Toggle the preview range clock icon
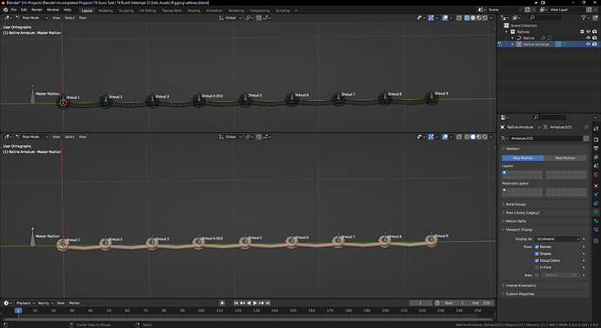 coord(437,303)
